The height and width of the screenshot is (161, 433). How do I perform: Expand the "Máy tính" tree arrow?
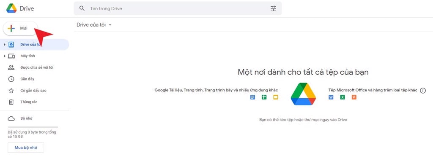(4, 56)
